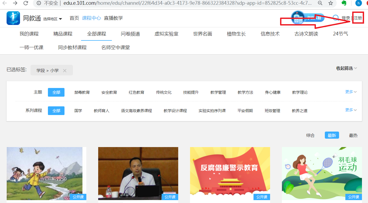
Task: Click the 注册 link
Action: 358,18
